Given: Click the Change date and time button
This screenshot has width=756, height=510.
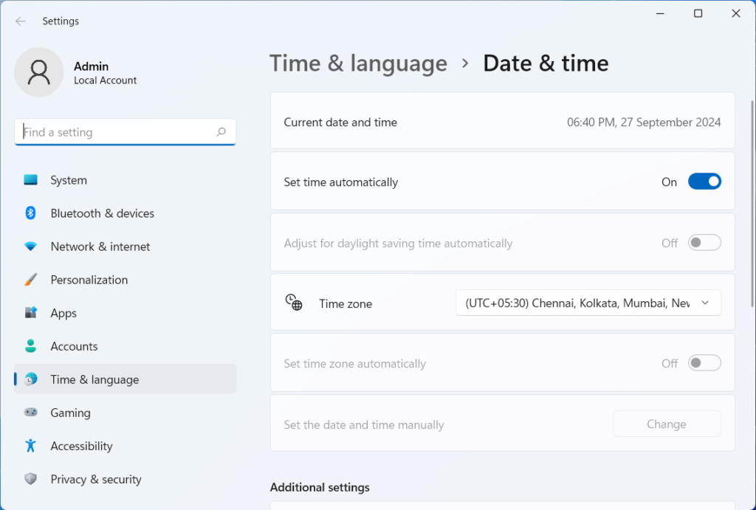Looking at the screenshot, I should (667, 424).
